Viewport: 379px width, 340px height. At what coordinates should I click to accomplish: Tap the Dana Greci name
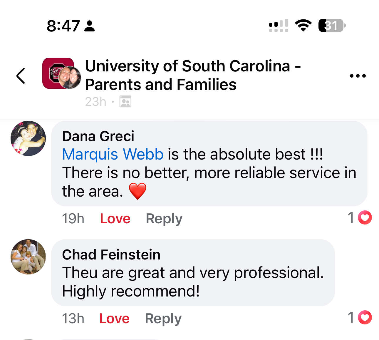pos(98,136)
